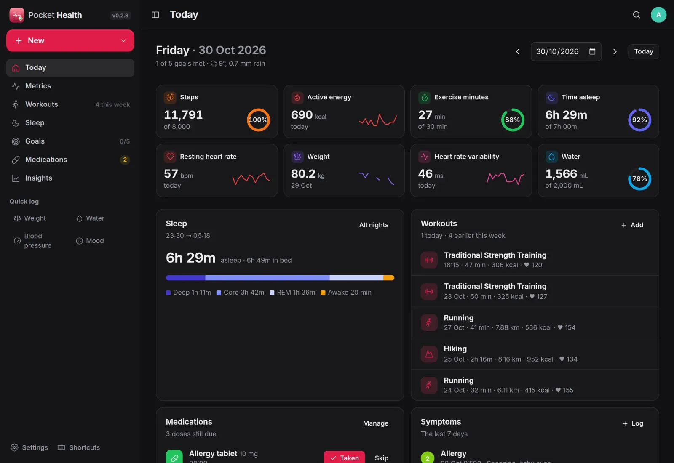Mark Allergy tablet as Taken
This screenshot has width=674, height=463.
coord(344,458)
